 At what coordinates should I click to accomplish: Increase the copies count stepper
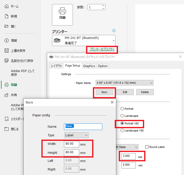pyautogui.click(x=103, y=6)
